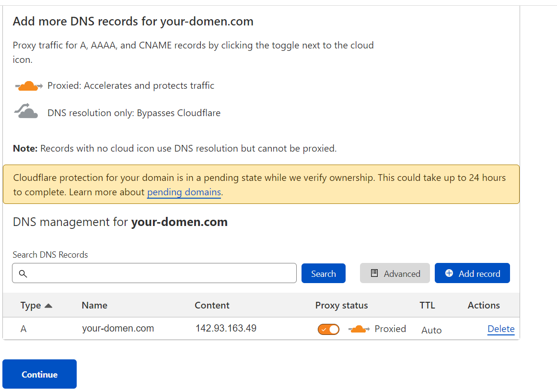The image size is (557, 392).
Task: Click the 142.93.163.49 content cell
Action: coord(226,329)
